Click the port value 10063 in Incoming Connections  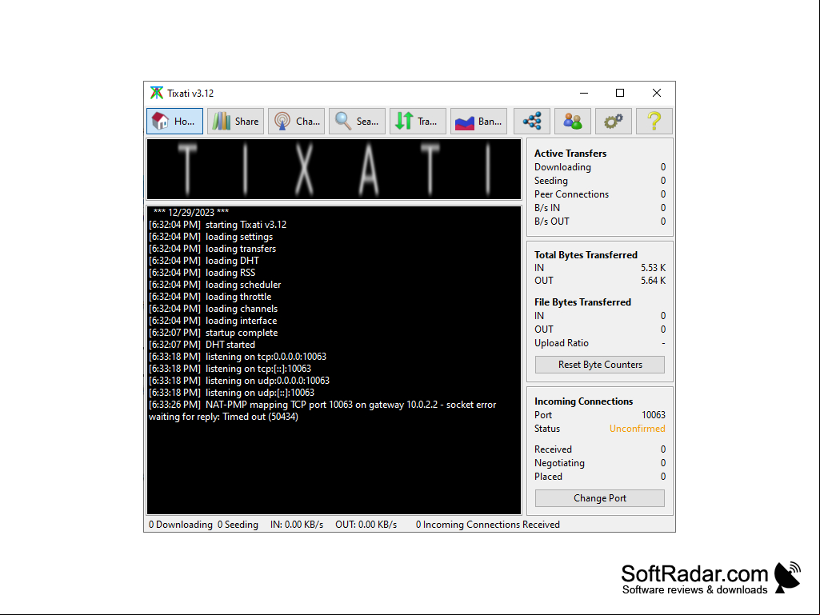653,415
